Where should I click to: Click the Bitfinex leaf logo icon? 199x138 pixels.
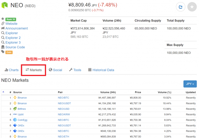(x=15, y=109)
